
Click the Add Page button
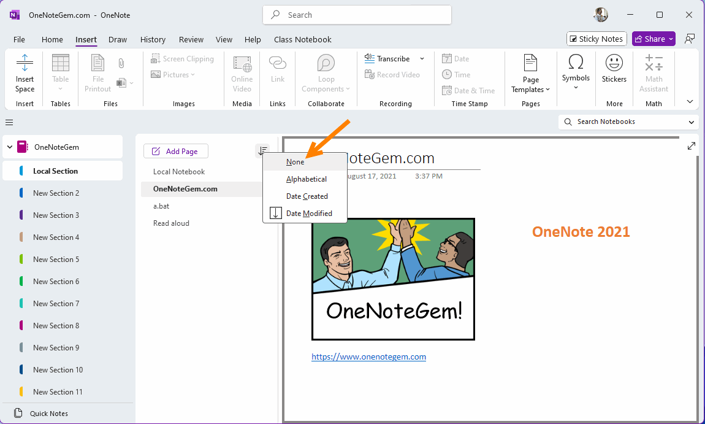(x=175, y=152)
